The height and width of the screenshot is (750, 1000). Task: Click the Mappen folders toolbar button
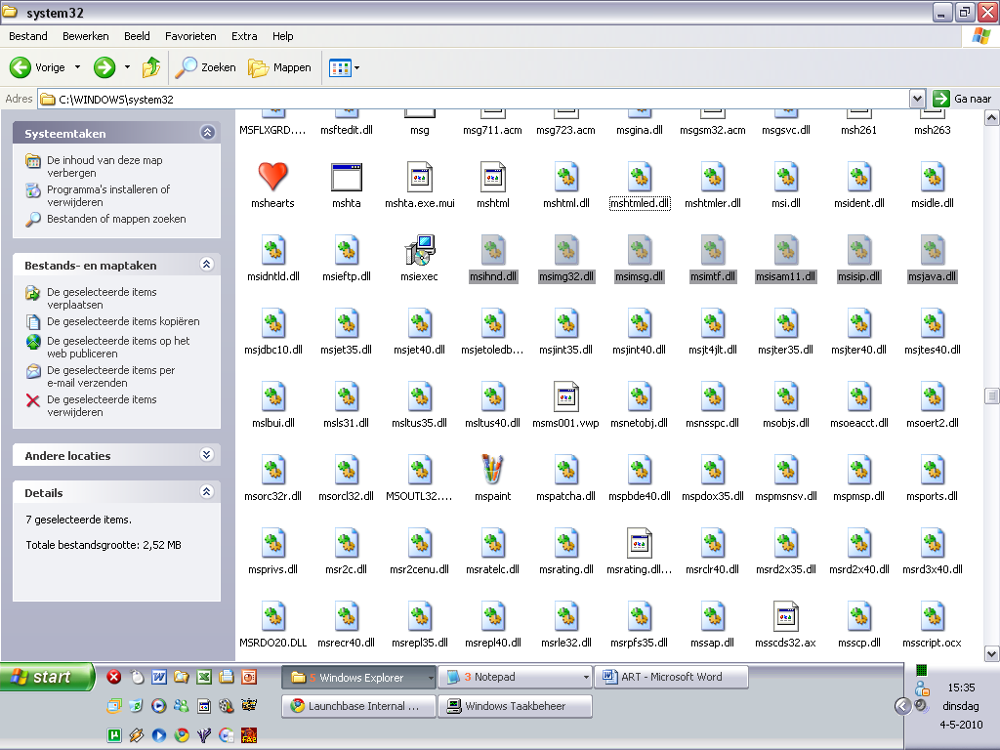click(x=280, y=67)
